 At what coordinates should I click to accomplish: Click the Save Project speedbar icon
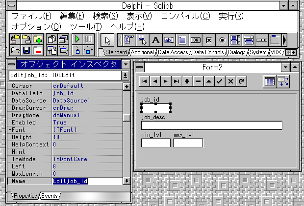point(26,40)
